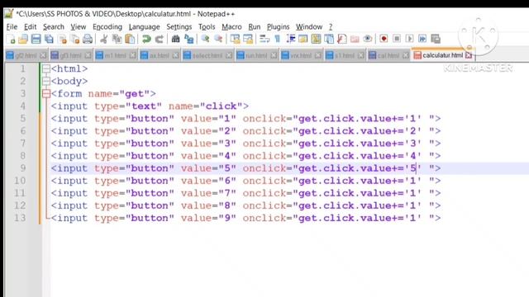Toggle synchronize vertical scrolling
This screenshot has height=297, width=529.
(x=235, y=39)
